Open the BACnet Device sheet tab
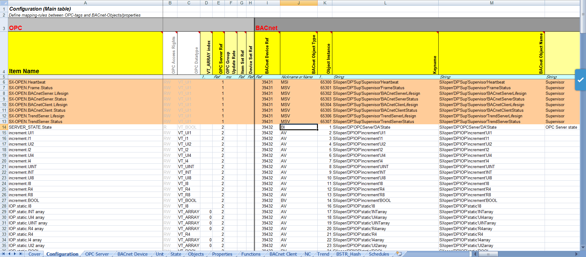 132,254
